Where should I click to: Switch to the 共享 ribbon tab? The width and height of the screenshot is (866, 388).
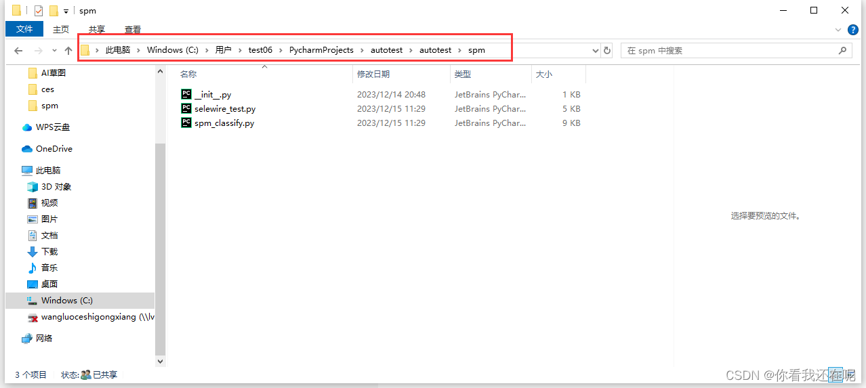[x=97, y=29]
